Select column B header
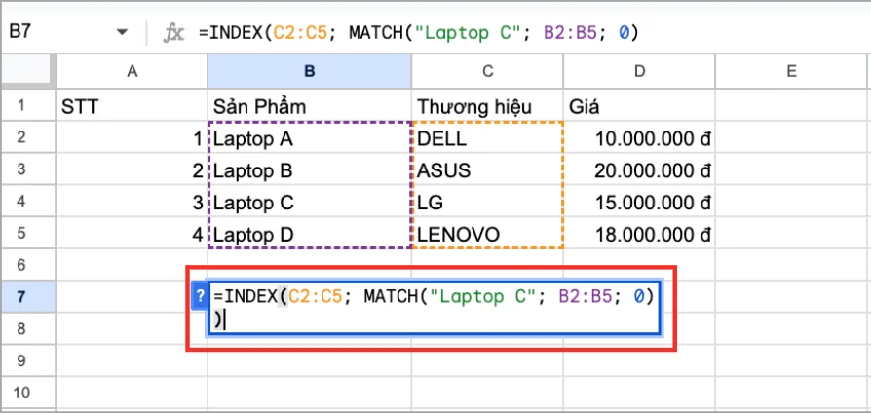 pos(310,71)
